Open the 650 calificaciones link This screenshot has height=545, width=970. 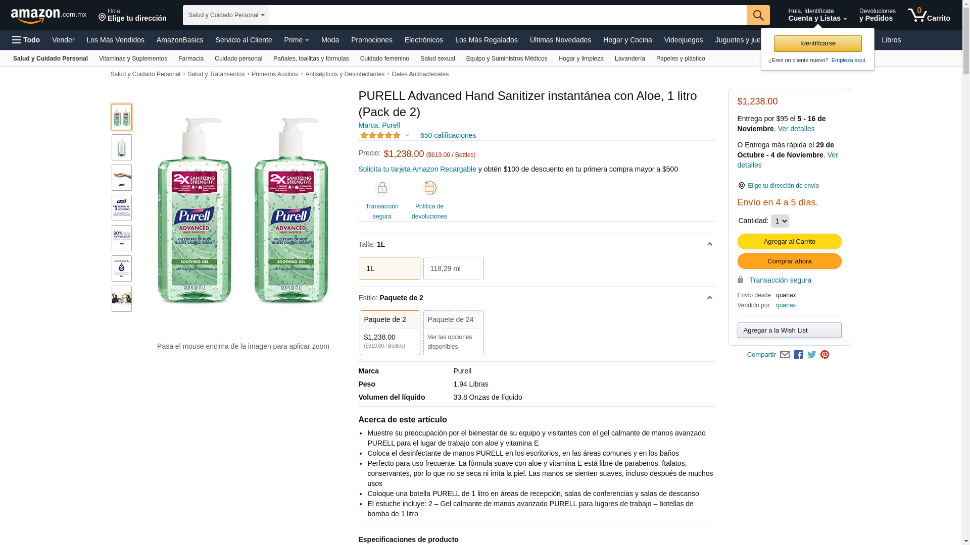[x=448, y=135]
